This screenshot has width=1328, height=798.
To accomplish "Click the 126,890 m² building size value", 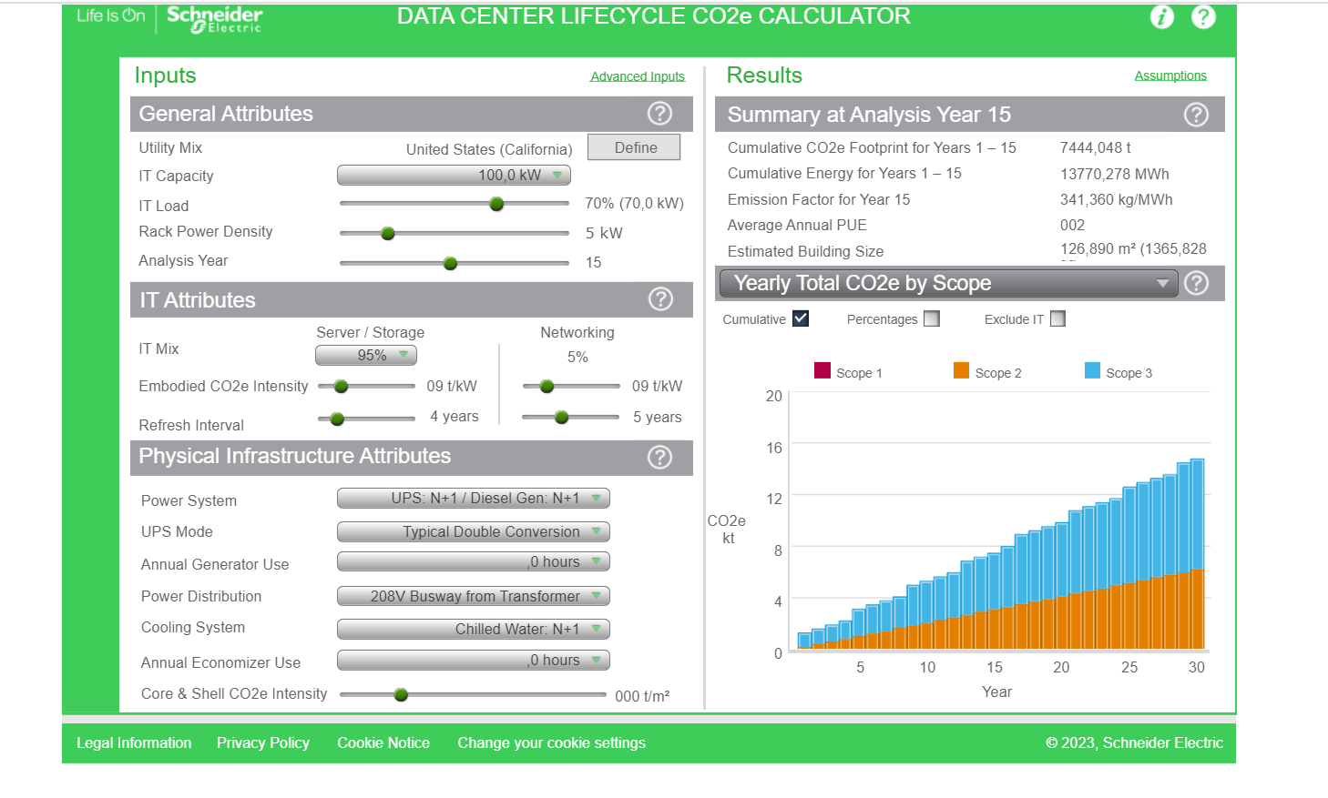I will tap(1133, 248).
